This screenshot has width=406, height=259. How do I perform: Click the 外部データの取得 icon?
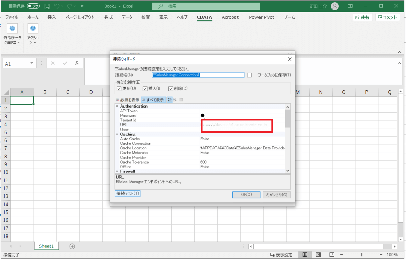12,29
